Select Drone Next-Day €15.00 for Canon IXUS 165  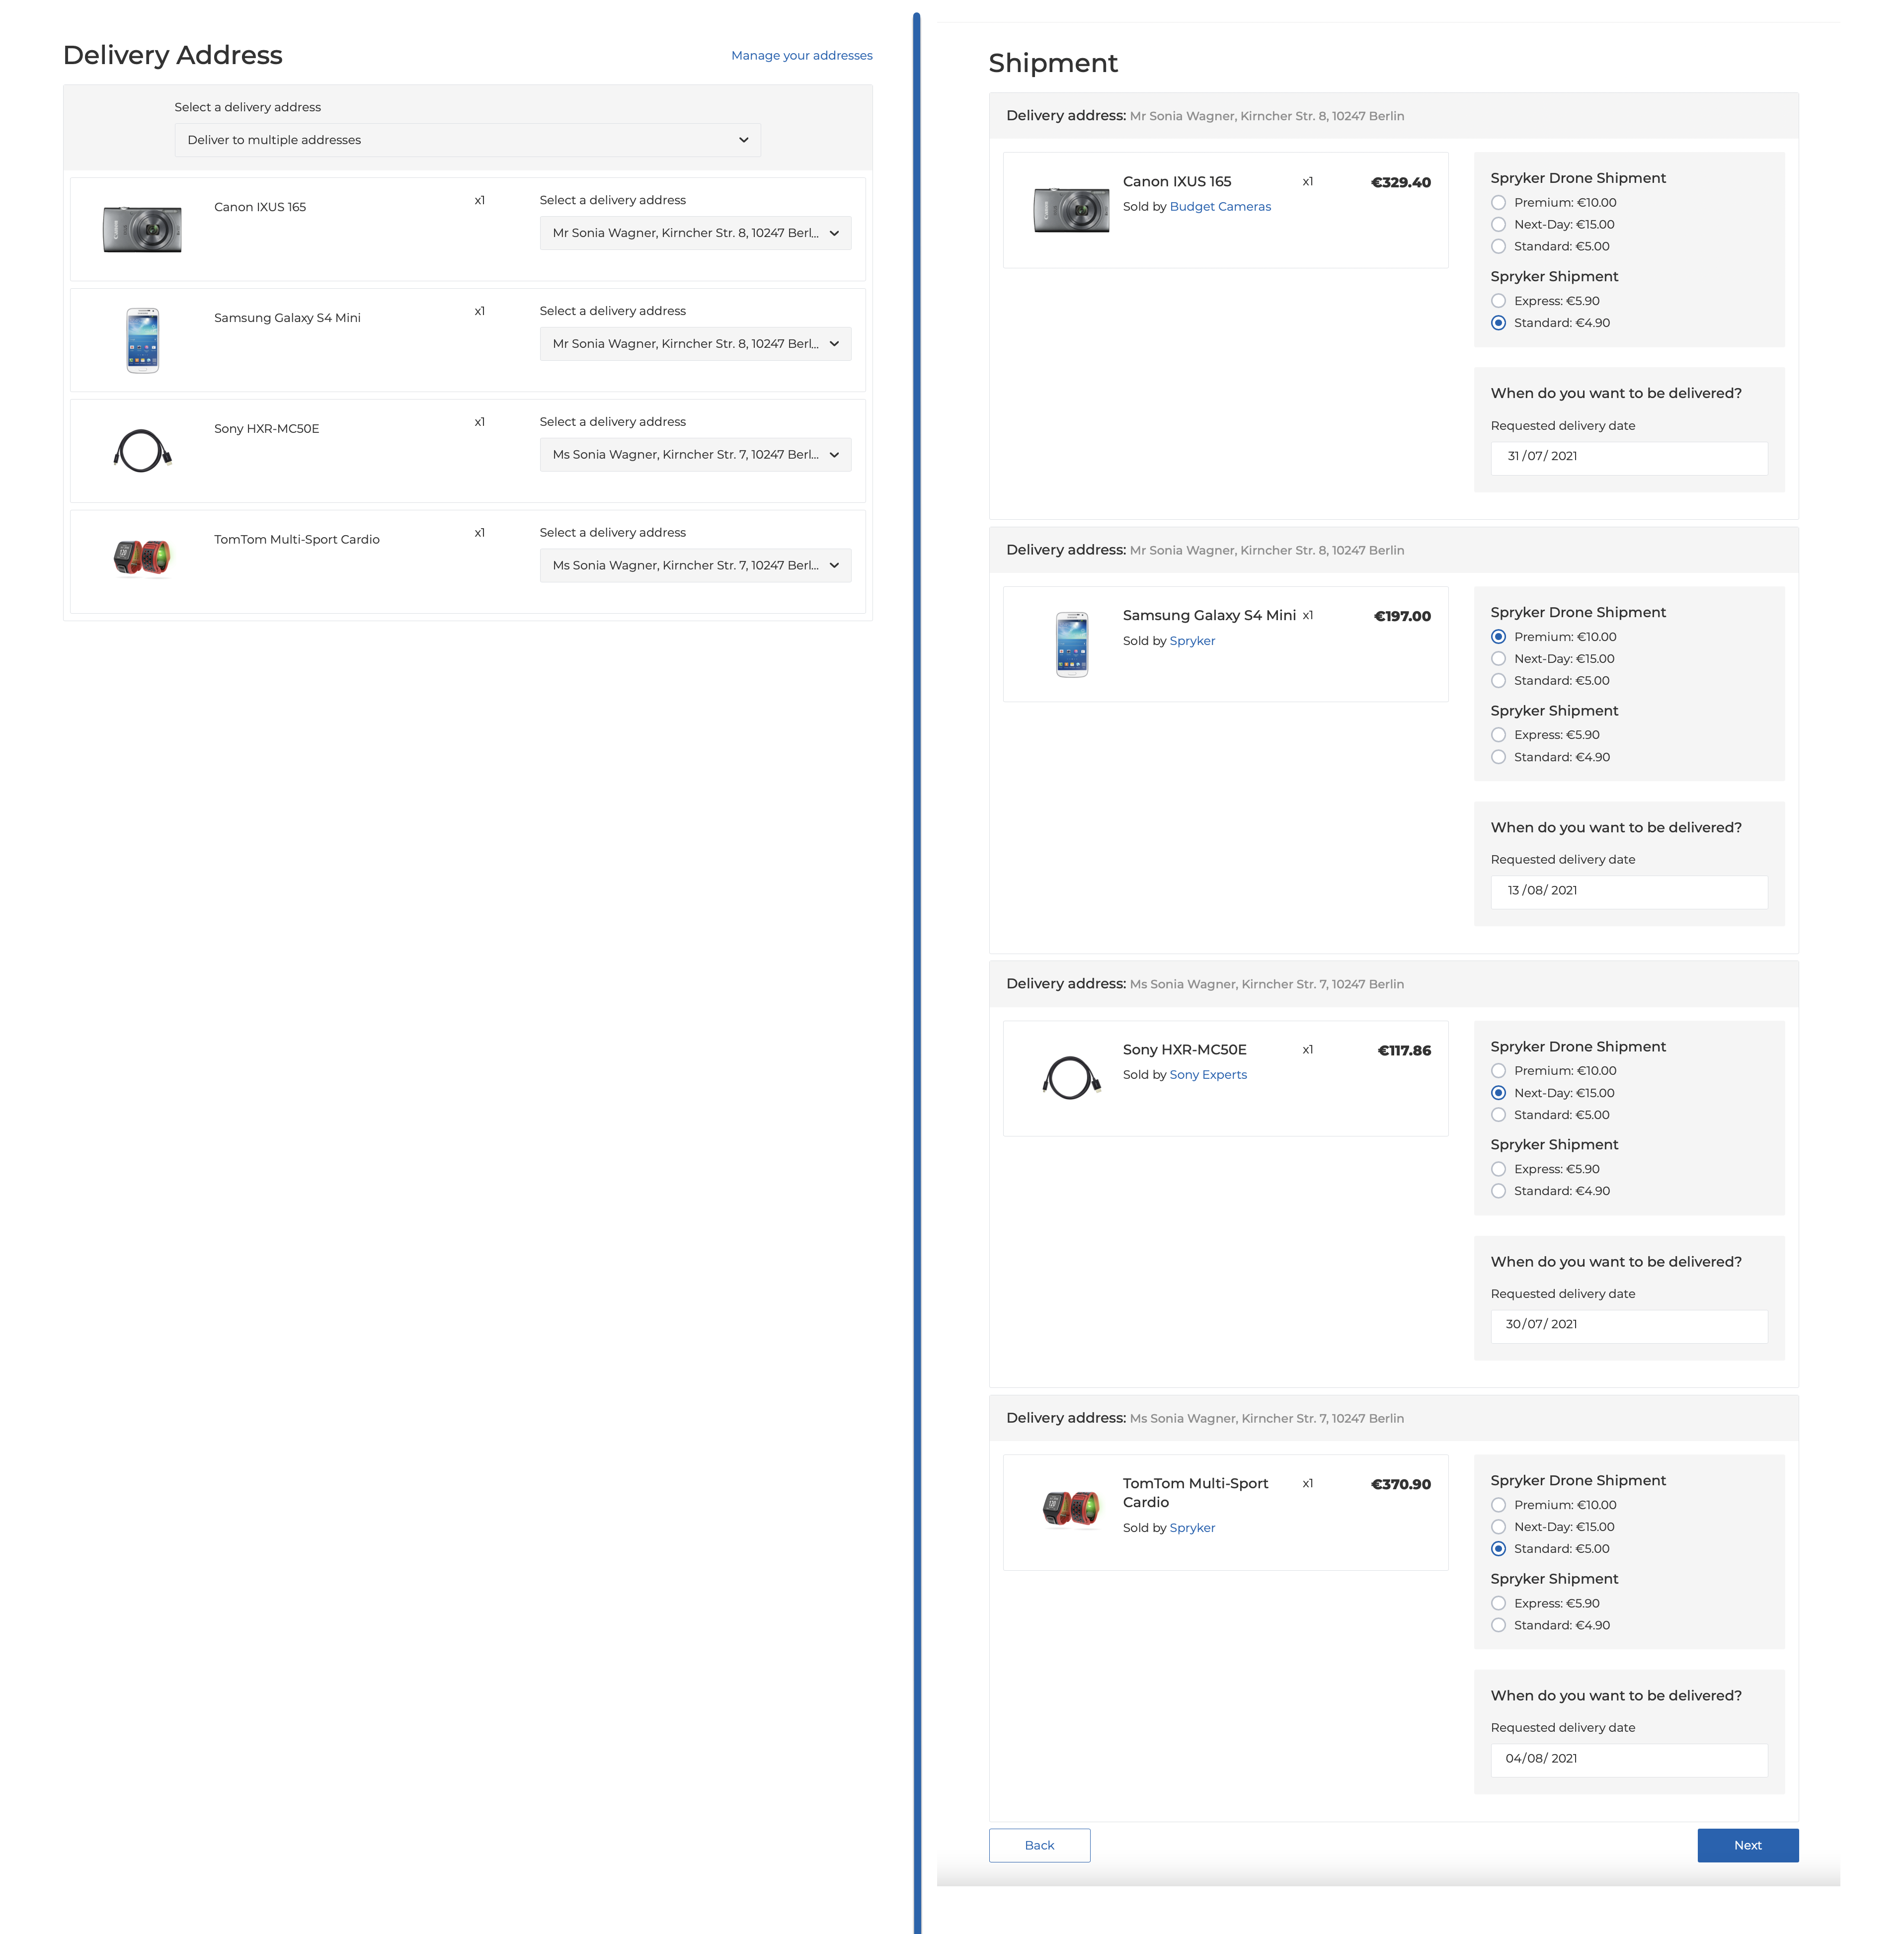(1498, 225)
